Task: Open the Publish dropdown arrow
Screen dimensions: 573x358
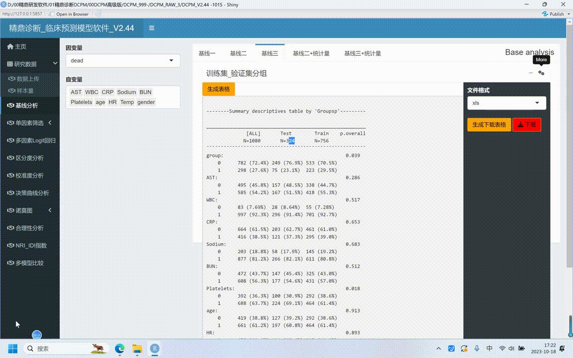Action: 569,14
